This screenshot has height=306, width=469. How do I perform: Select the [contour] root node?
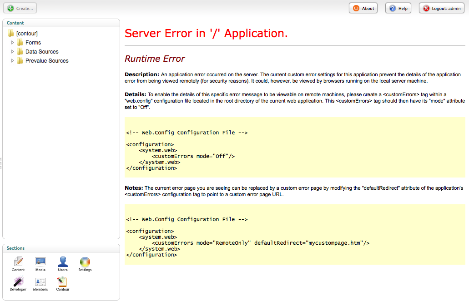point(27,33)
